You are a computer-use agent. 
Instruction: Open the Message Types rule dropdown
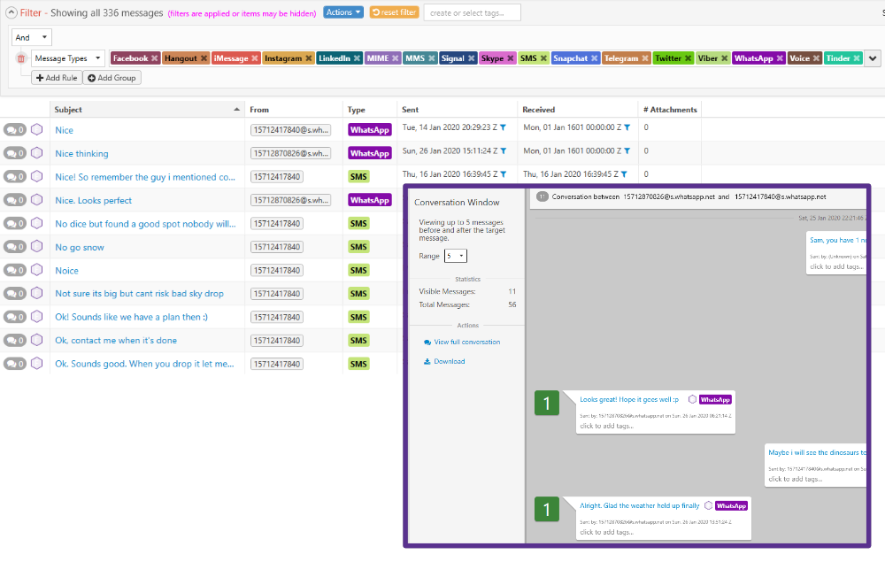[x=68, y=58]
